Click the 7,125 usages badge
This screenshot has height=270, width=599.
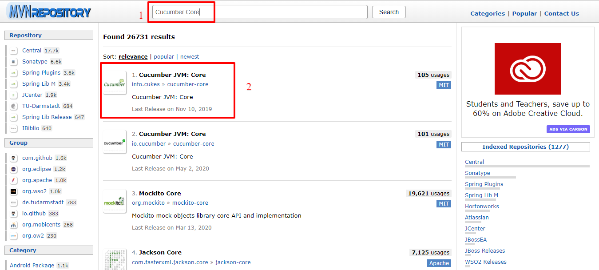[x=431, y=252]
